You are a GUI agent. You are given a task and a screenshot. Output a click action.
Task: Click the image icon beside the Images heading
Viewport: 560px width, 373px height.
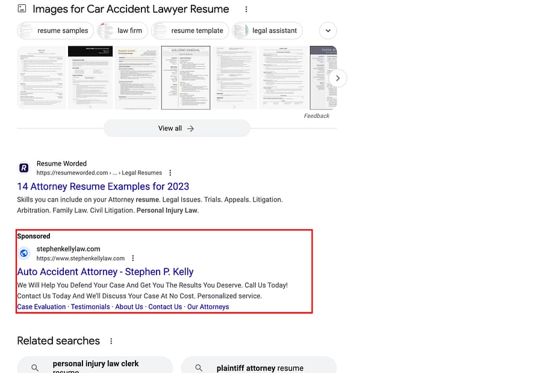(22, 8)
